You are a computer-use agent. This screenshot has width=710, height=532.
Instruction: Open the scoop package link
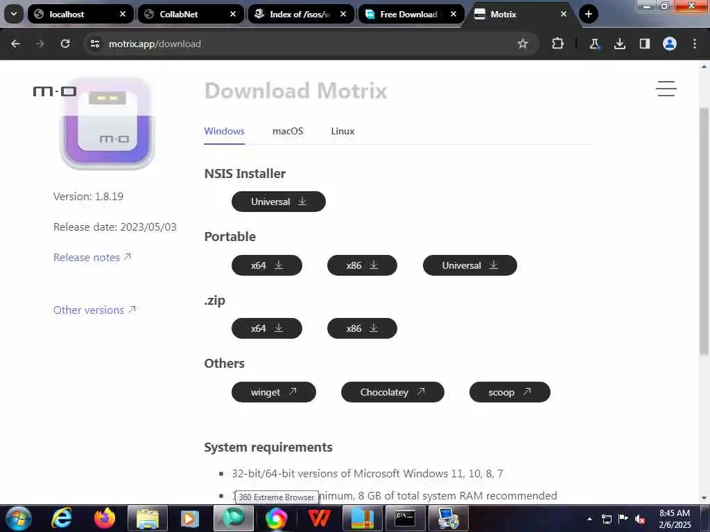[510, 392]
